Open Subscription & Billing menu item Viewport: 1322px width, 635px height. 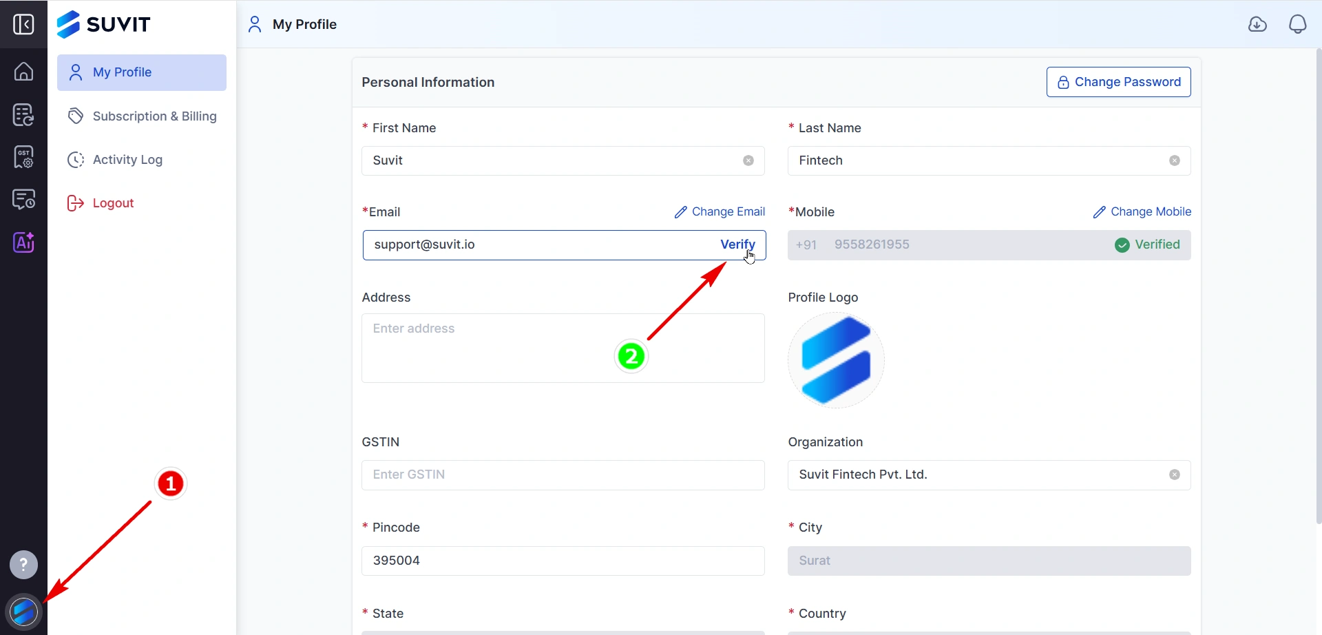(x=142, y=116)
